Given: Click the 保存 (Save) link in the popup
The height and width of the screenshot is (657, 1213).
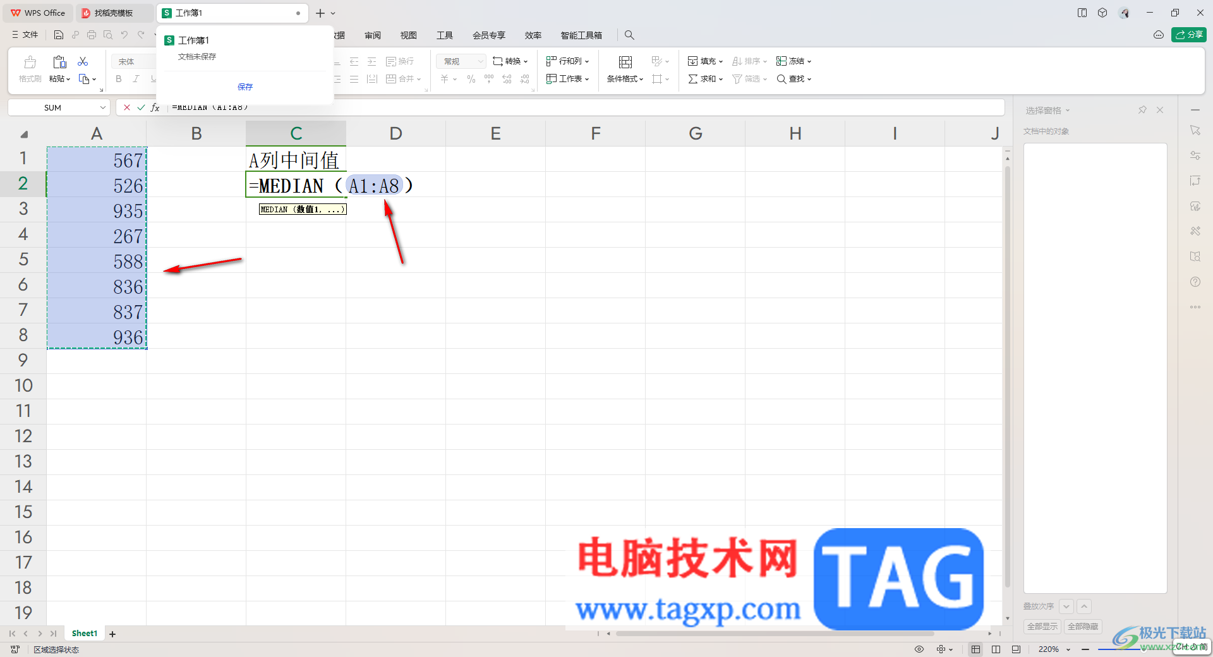Looking at the screenshot, I should pos(245,87).
